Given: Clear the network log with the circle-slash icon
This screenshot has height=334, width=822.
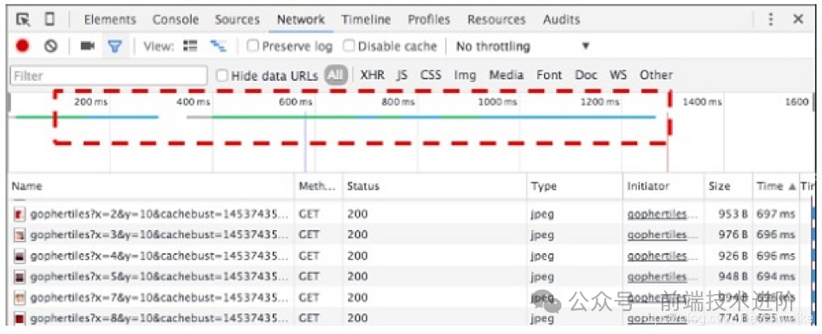Looking at the screenshot, I should click(x=50, y=46).
